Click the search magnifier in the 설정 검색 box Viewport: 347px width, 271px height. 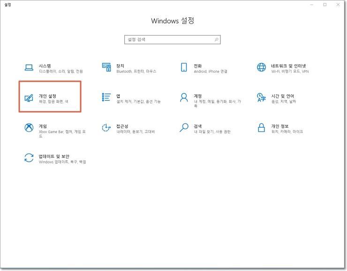(217, 39)
